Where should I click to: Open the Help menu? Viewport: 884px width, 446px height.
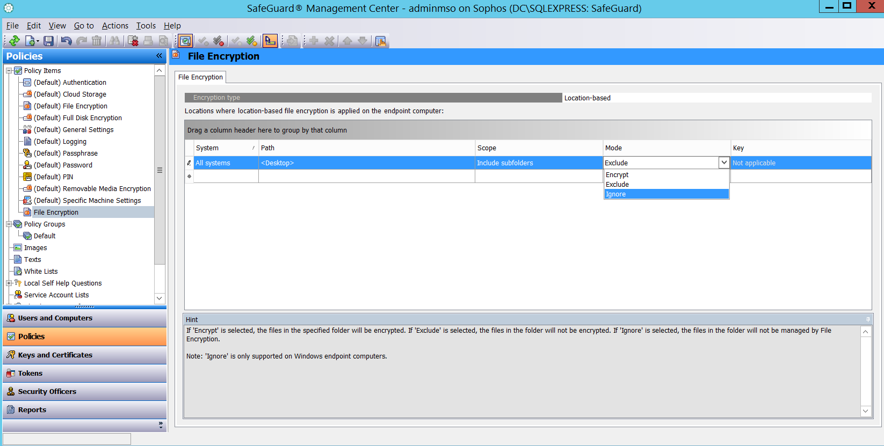point(172,26)
